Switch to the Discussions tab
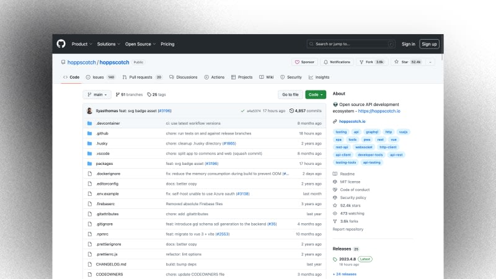496x279 pixels. (183, 77)
